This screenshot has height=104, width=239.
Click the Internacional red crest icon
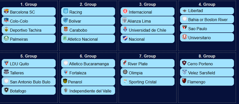[125, 11]
